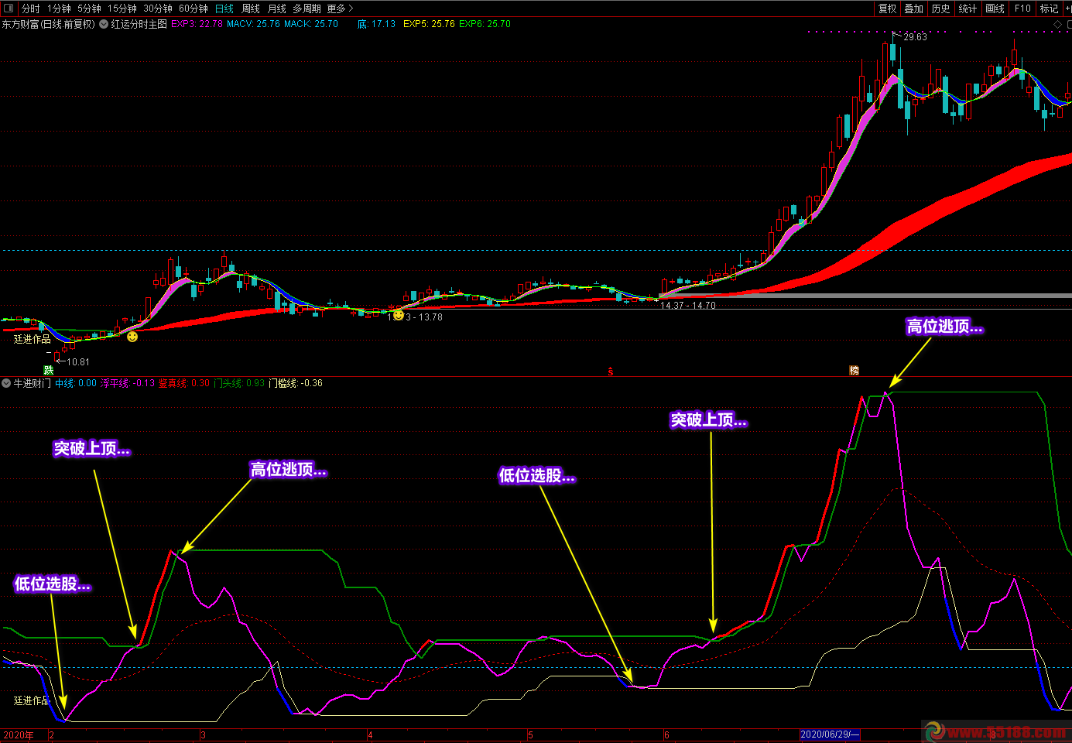The image size is (1072, 743).
Task: Toggle 叠加 overlay mode
Action: (913, 9)
